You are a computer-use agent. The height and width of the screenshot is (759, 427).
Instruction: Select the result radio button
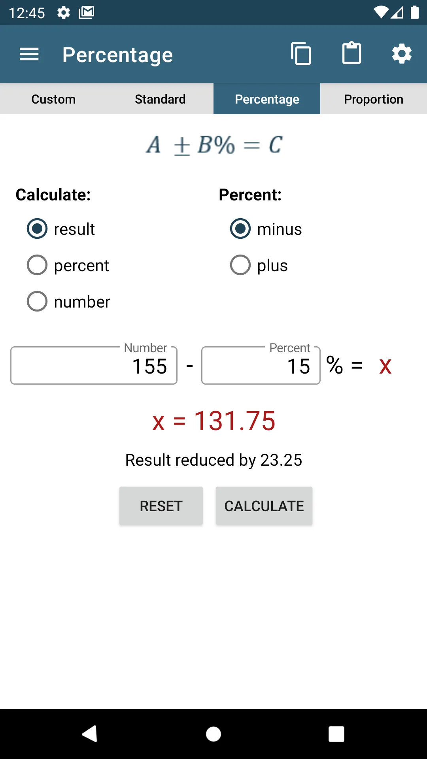pos(61,229)
